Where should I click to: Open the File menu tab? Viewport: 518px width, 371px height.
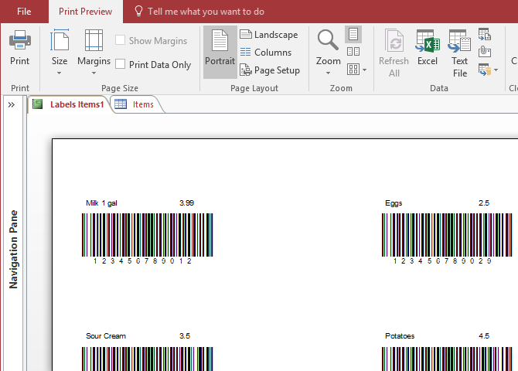click(x=24, y=12)
